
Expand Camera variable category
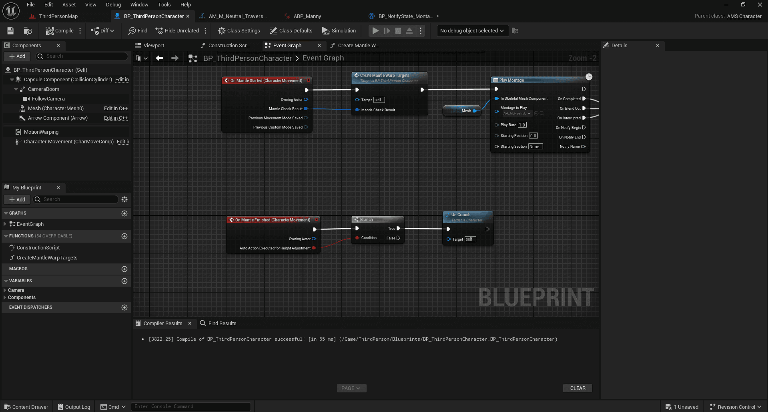click(5, 290)
